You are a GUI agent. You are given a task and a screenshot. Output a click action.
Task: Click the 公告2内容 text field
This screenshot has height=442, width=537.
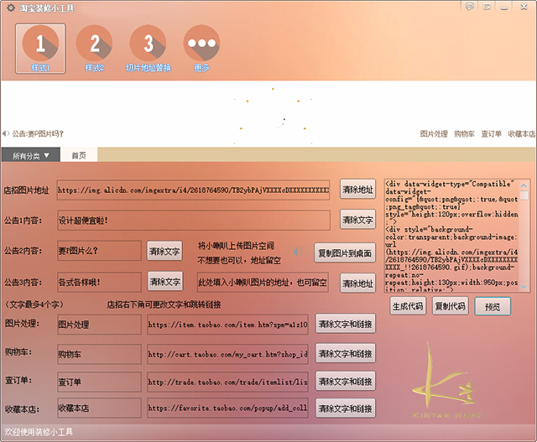99,251
